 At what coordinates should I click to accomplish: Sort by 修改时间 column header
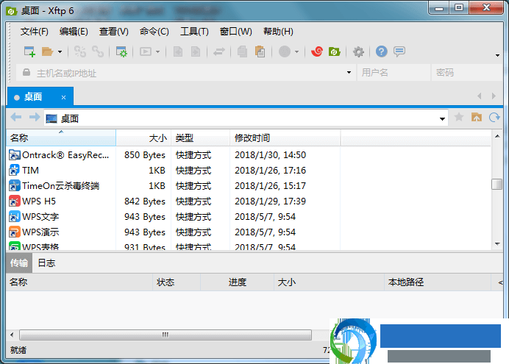pos(285,138)
